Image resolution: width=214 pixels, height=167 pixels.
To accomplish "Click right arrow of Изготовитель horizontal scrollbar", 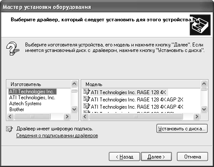I will click(x=67, y=117).
